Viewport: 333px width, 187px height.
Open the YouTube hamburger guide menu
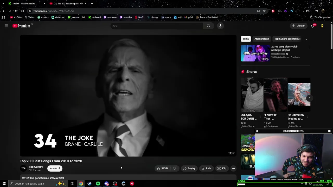pyautogui.click(x=6, y=26)
